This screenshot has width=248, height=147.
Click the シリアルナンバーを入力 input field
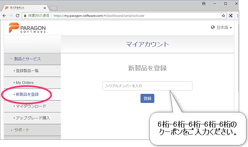tap(147, 86)
